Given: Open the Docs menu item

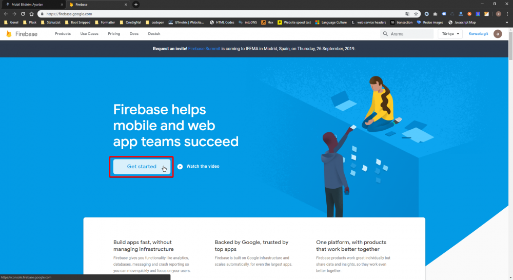Looking at the screenshot, I should (134, 34).
